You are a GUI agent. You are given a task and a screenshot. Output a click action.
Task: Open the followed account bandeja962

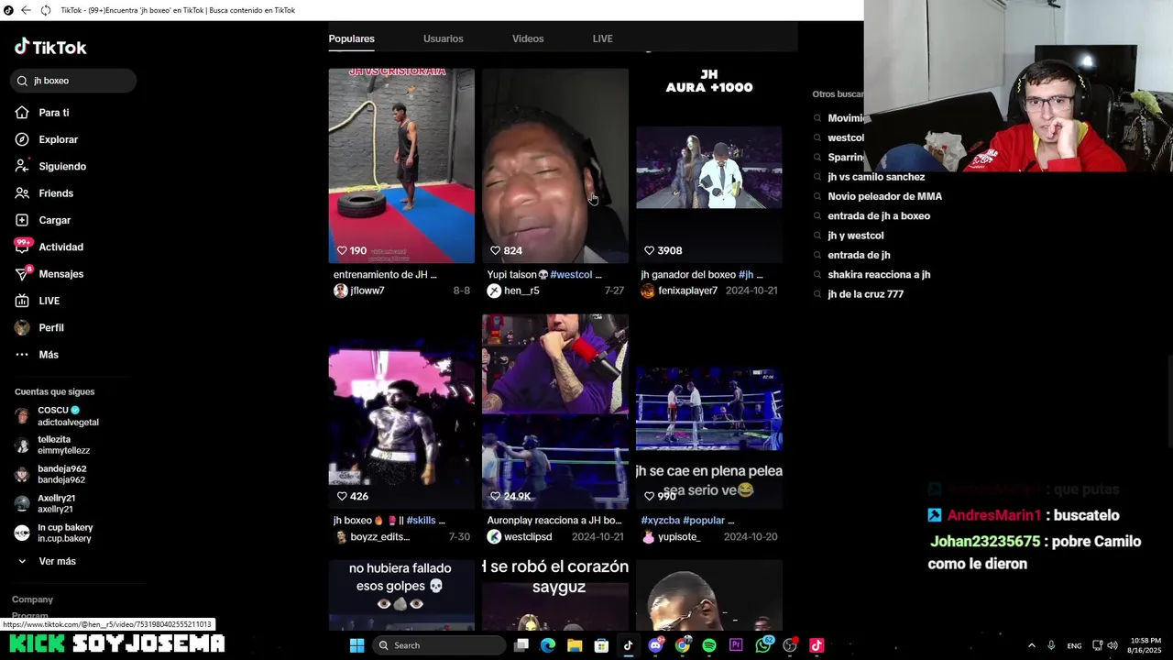50,474
